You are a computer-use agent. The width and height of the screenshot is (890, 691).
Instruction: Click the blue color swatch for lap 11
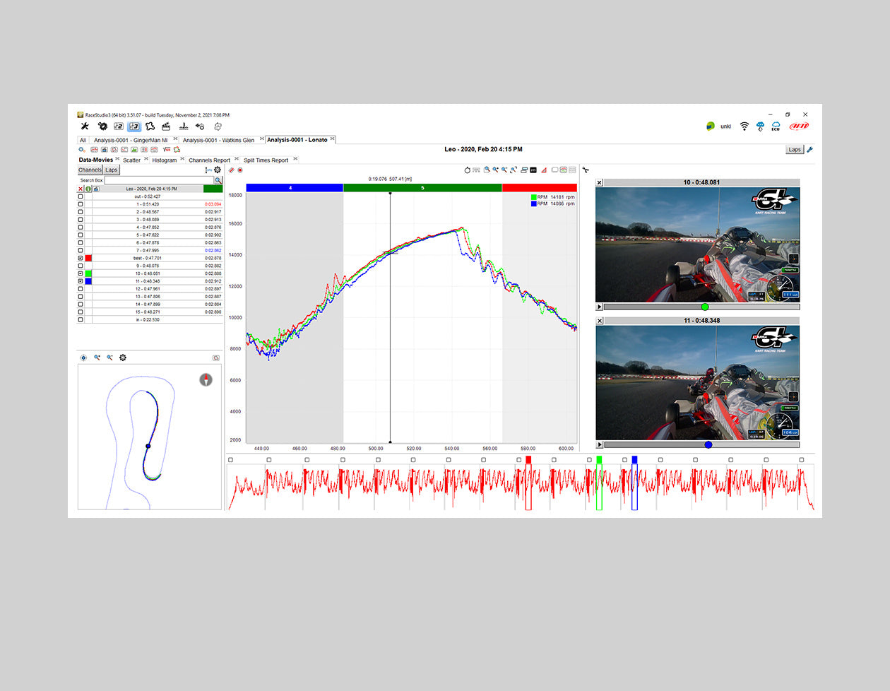click(88, 281)
